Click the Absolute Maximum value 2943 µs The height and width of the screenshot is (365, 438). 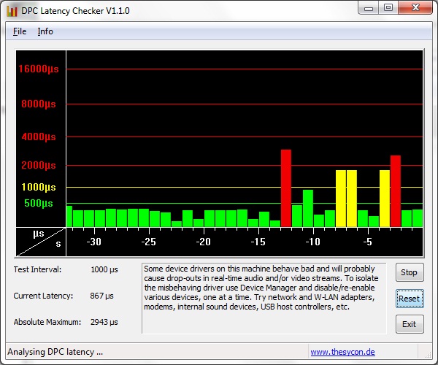click(x=104, y=322)
